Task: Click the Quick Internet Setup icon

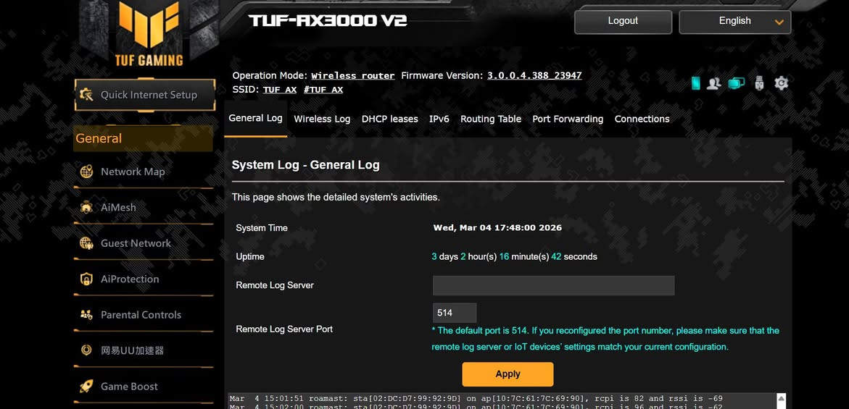Action: pos(86,95)
